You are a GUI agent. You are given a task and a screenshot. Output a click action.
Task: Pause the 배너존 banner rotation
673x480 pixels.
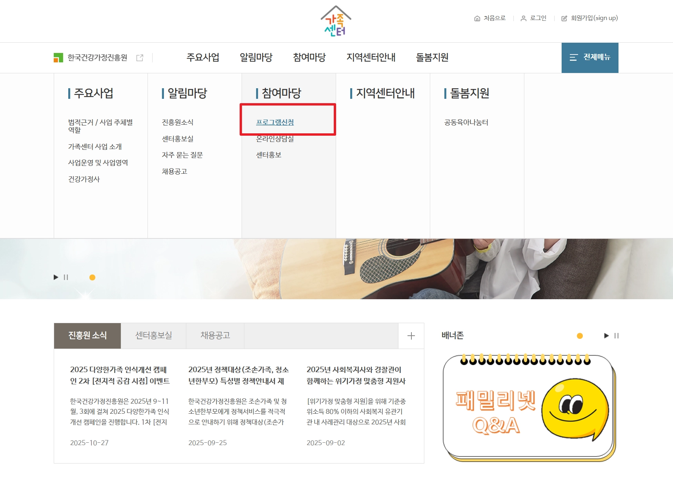click(616, 336)
